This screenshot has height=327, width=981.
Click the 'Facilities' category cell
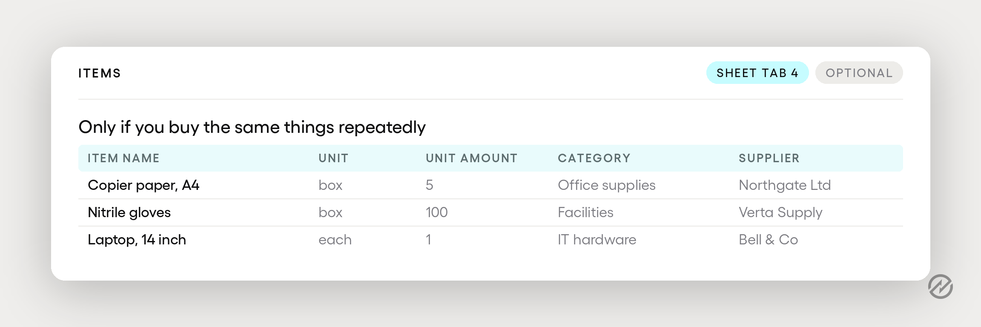[585, 212]
